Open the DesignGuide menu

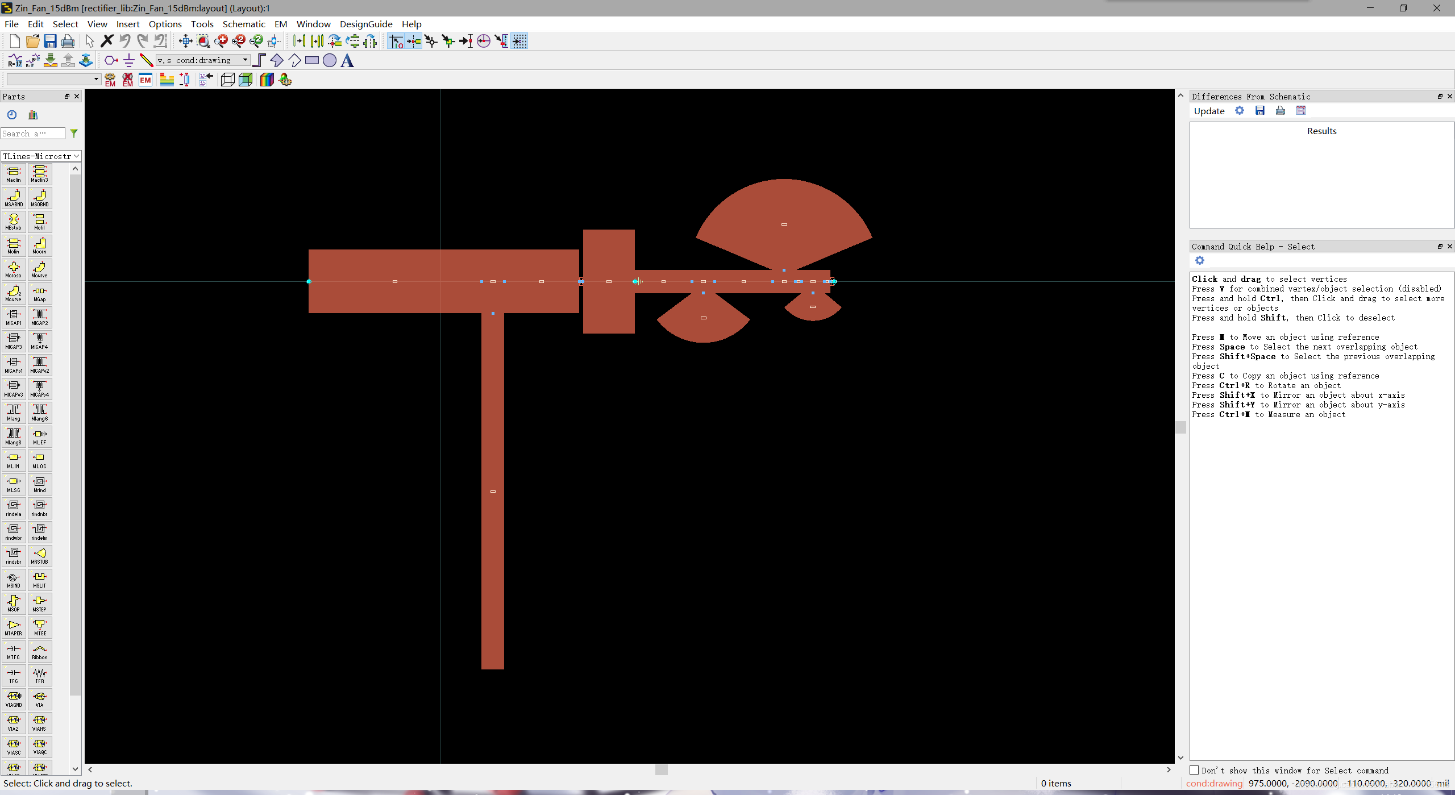coord(365,24)
